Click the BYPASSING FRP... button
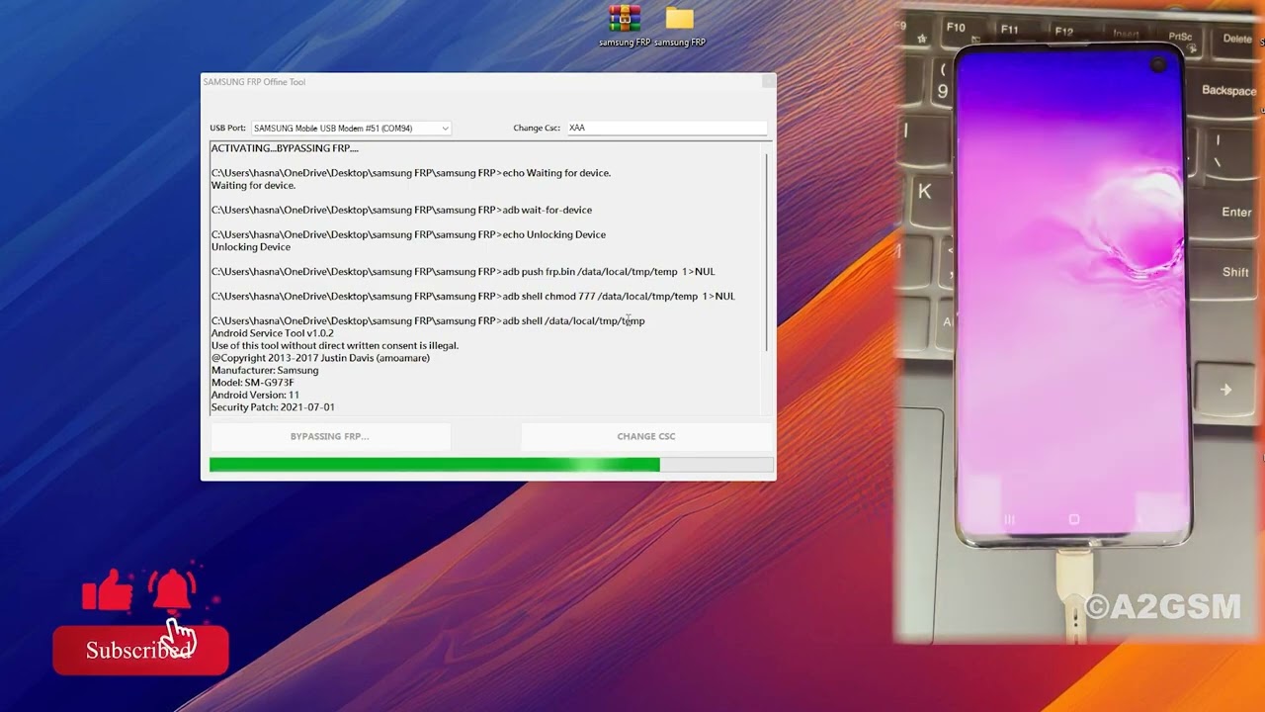Viewport: 1265px width, 712px height. click(x=330, y=436)
